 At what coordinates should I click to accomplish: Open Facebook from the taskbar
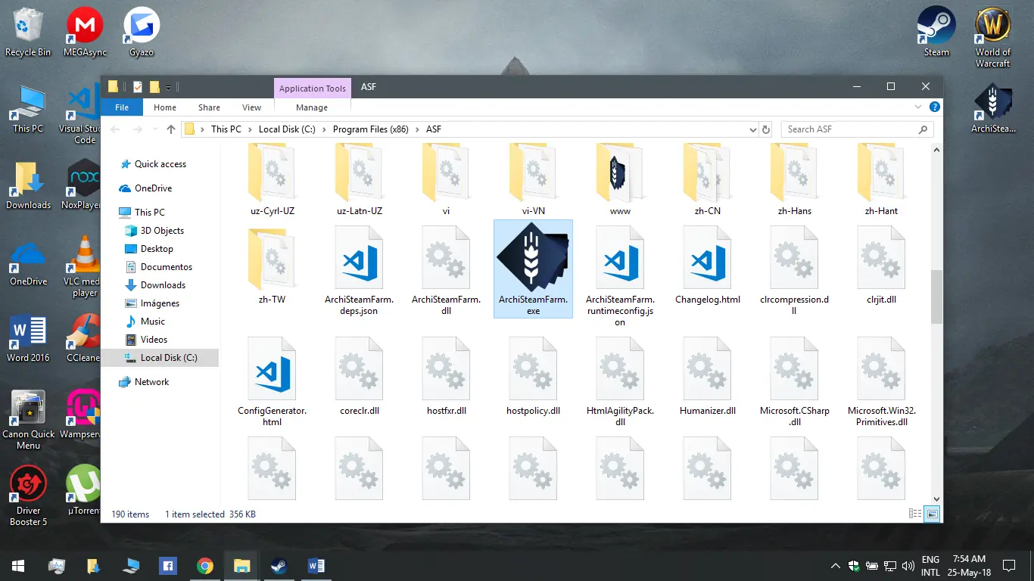(x=167, y=565)
